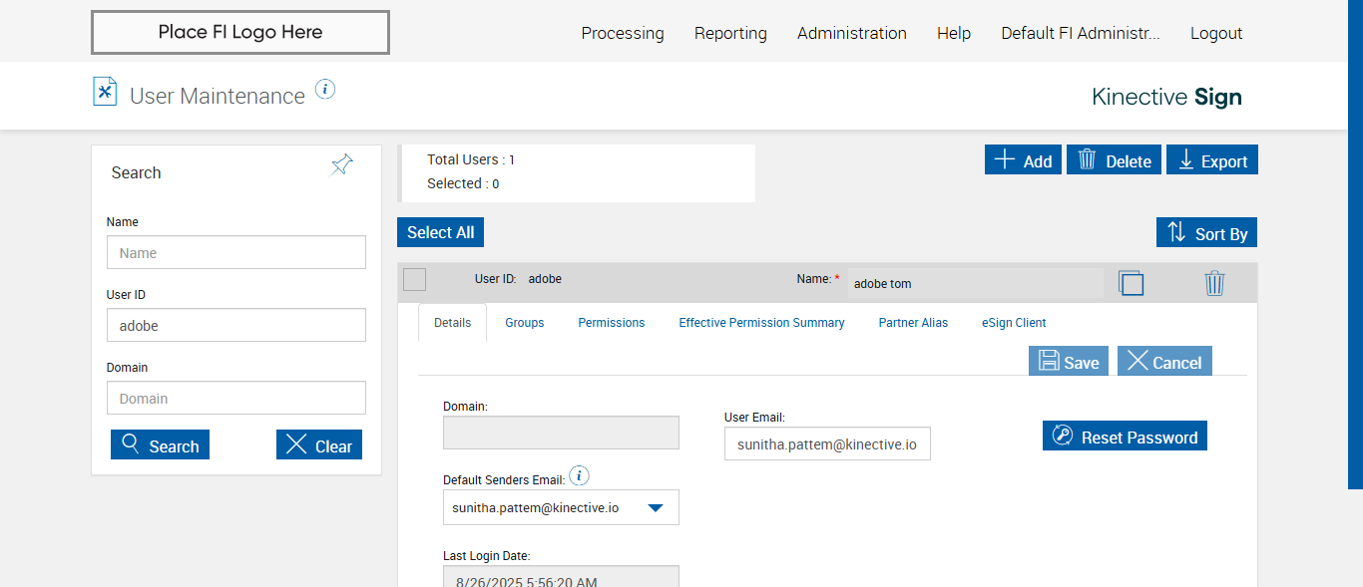Viewport: 1363px width, 587px height.
Task: Open the Effective Permission Summary tab
Action: (x=761, y=323)
